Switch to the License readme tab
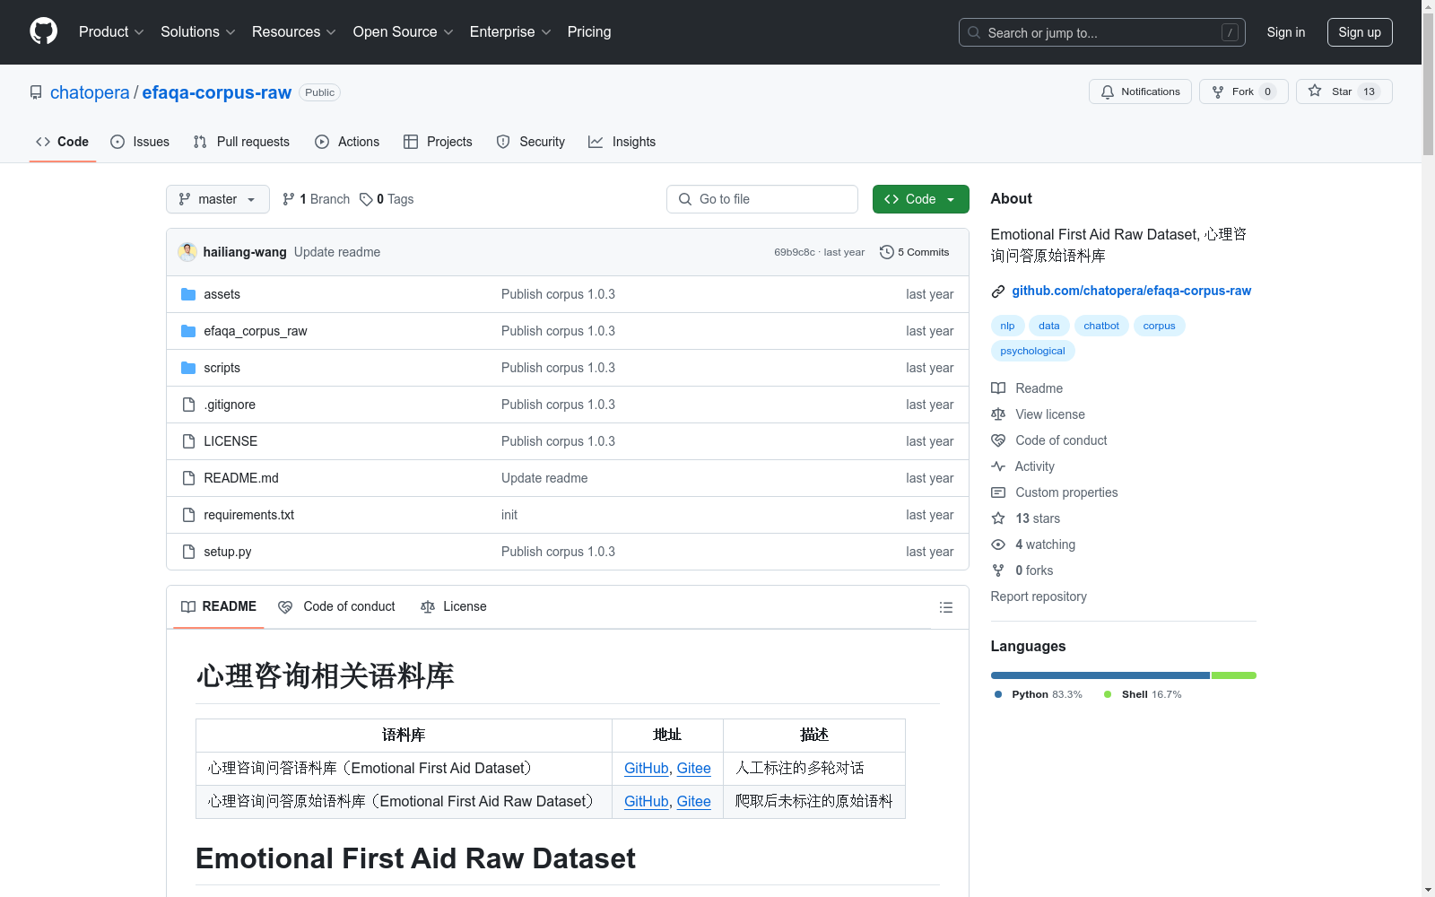This screenshot has height=897, width=1435. pyautogui.click(x=454, y=607)
